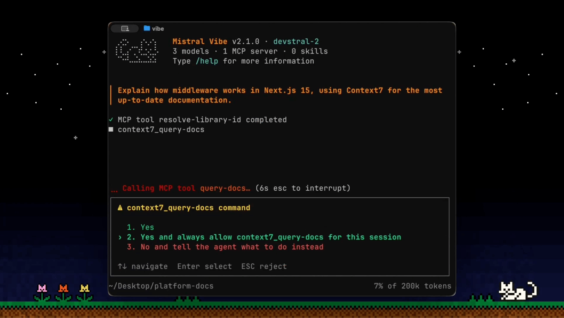Click the /help command text
Viewport: 564px width, 318px height.
pos(207,61)
